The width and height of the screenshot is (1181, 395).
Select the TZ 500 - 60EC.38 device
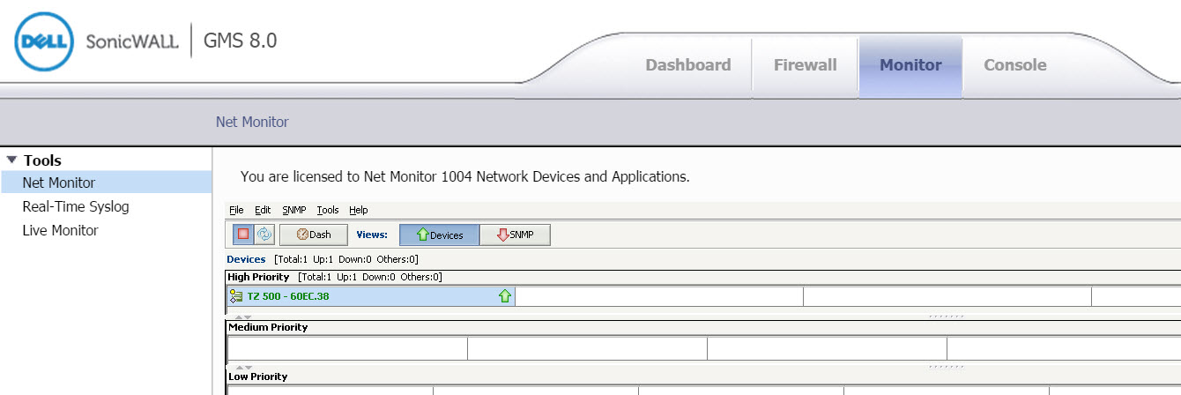[370, 296]
